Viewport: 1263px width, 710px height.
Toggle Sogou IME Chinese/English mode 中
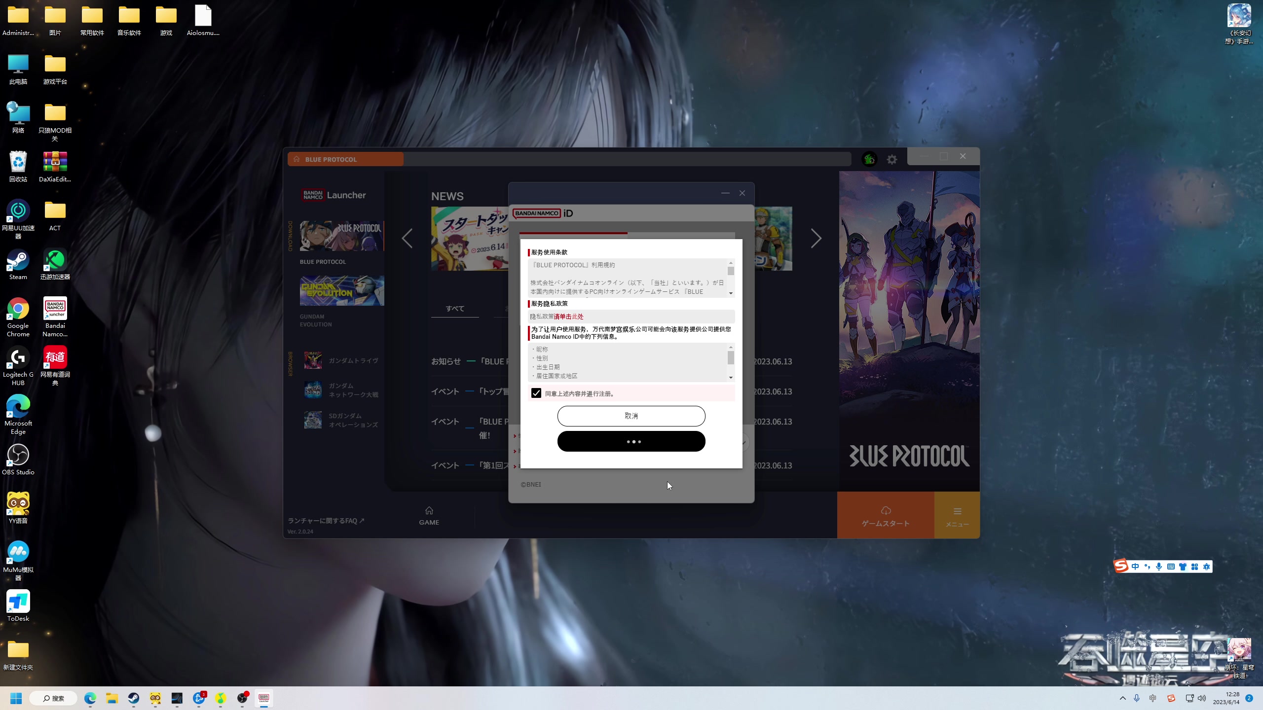1135,567
